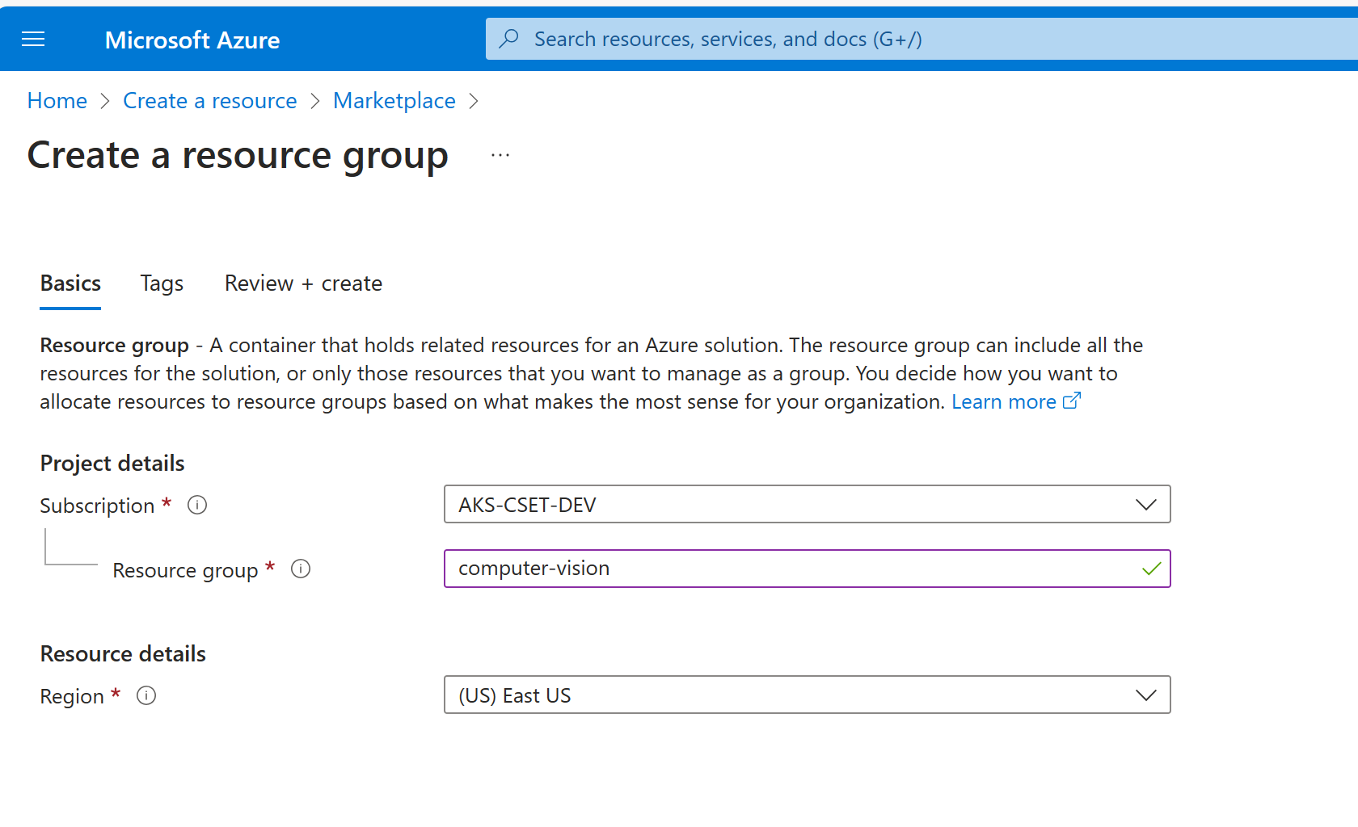
Task: Expand the Subscription dropdown AKS-CSET-DEV
Action: pyautogui.click(x=807, y=504)
